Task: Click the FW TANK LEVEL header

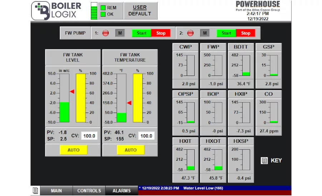Action: click(x=73, y=57)
